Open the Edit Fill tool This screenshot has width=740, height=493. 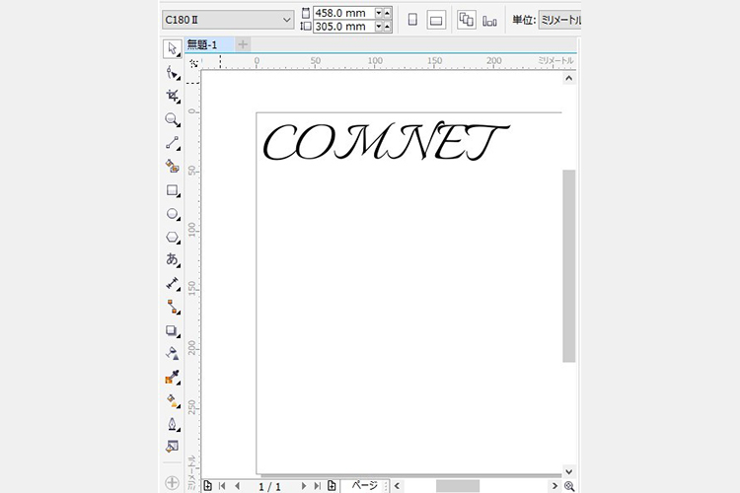(x=173, y=447)
